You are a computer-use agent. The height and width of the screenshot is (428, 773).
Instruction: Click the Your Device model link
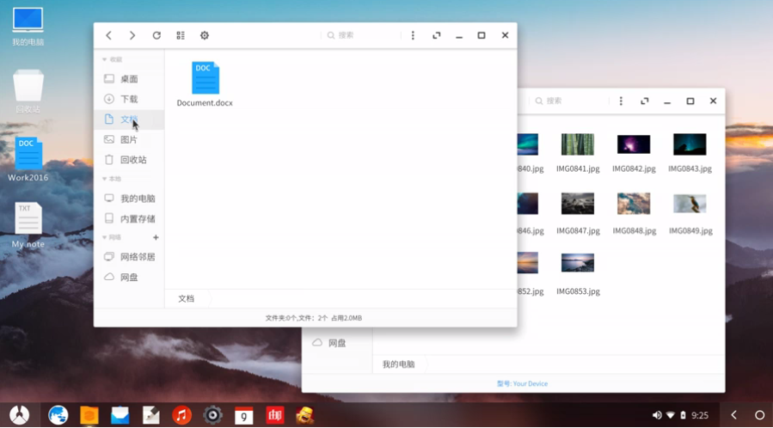point(523,383)
